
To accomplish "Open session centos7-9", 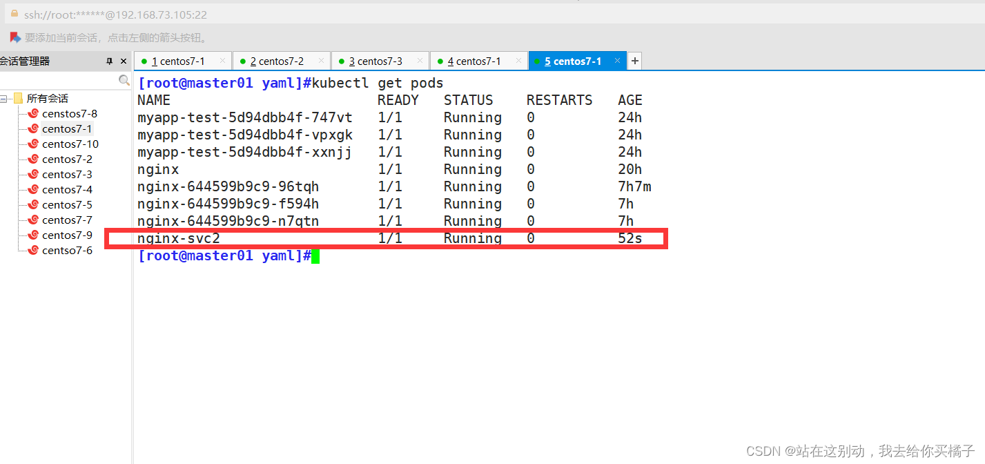I will (x=67, y=235).
